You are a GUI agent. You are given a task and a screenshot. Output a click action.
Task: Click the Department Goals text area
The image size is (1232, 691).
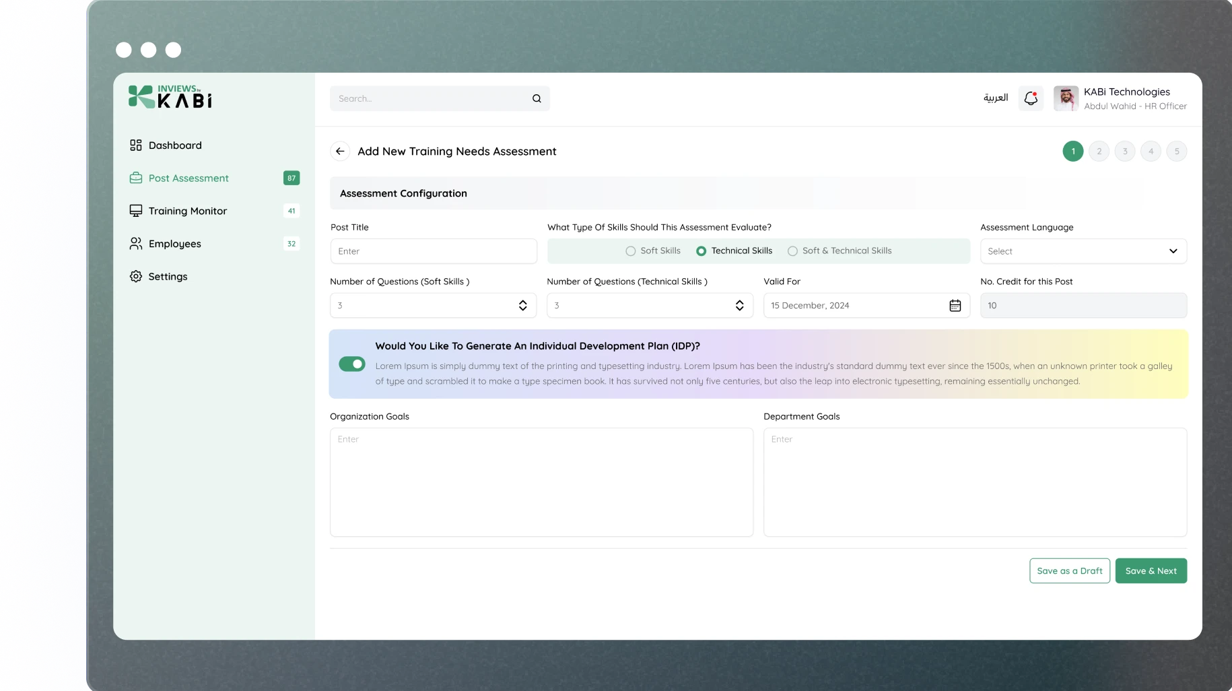(975, 482)
